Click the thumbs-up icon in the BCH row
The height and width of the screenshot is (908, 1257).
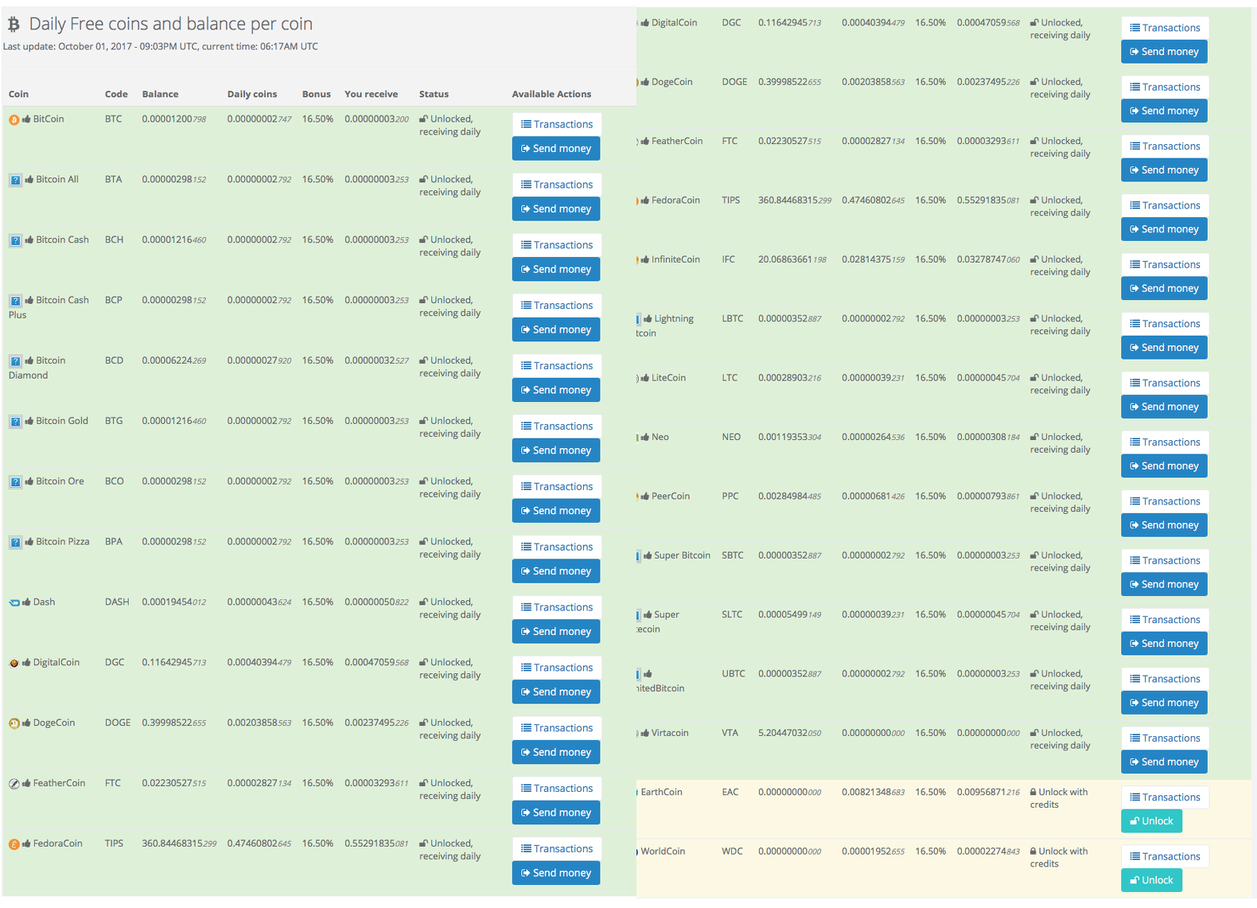tap(29, 240)
